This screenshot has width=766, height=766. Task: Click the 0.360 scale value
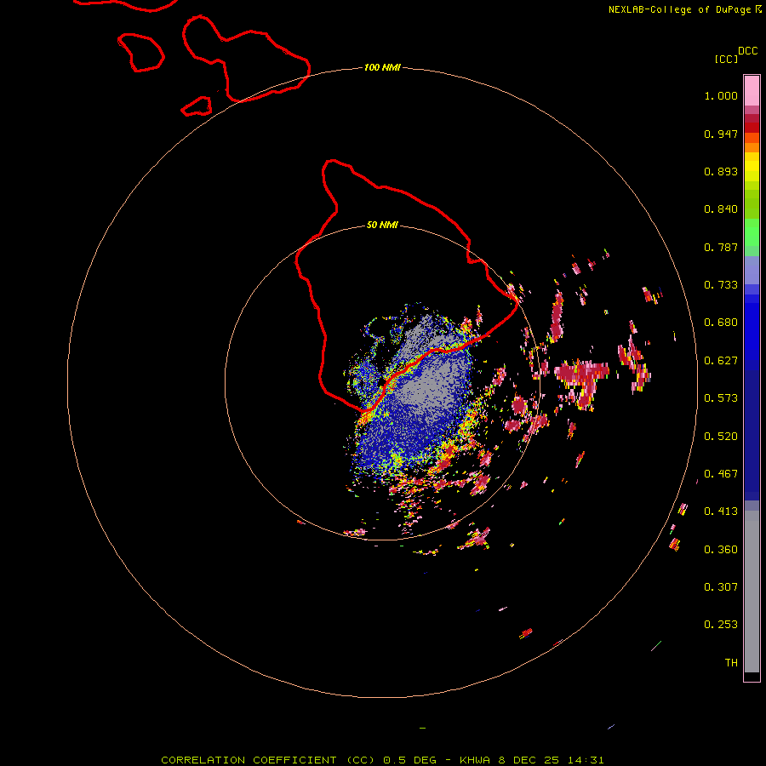click(721, 550)
